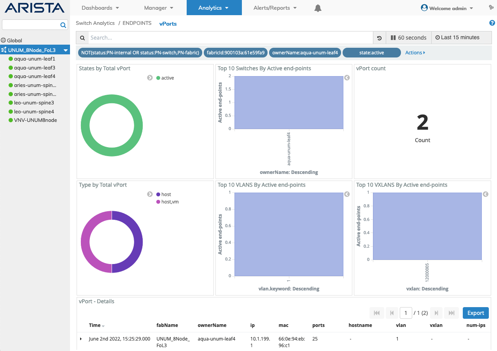Click the Export button
The height and width of the screenshot is (351, 497).
pos(476,313)
